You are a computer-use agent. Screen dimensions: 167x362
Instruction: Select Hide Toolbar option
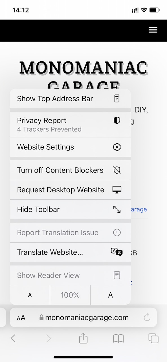tap(70, 210)
